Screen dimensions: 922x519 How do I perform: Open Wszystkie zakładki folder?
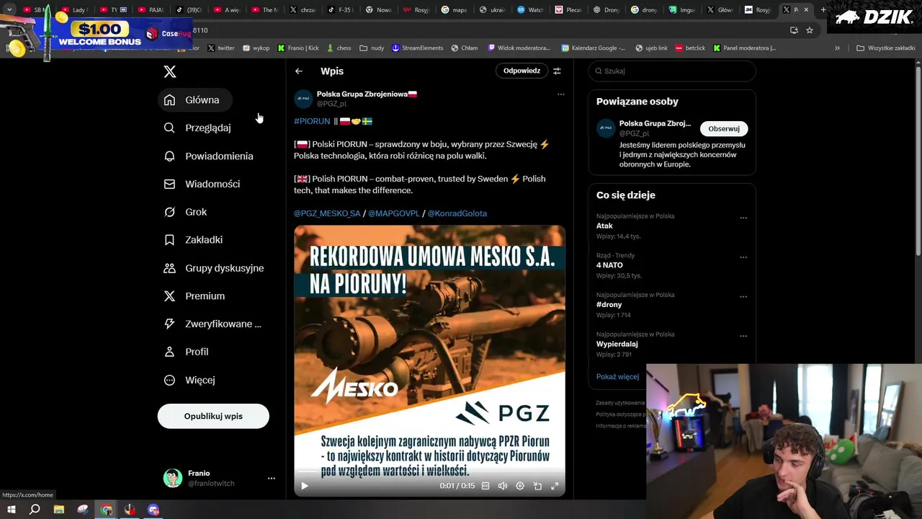click(x=885, y=48)
